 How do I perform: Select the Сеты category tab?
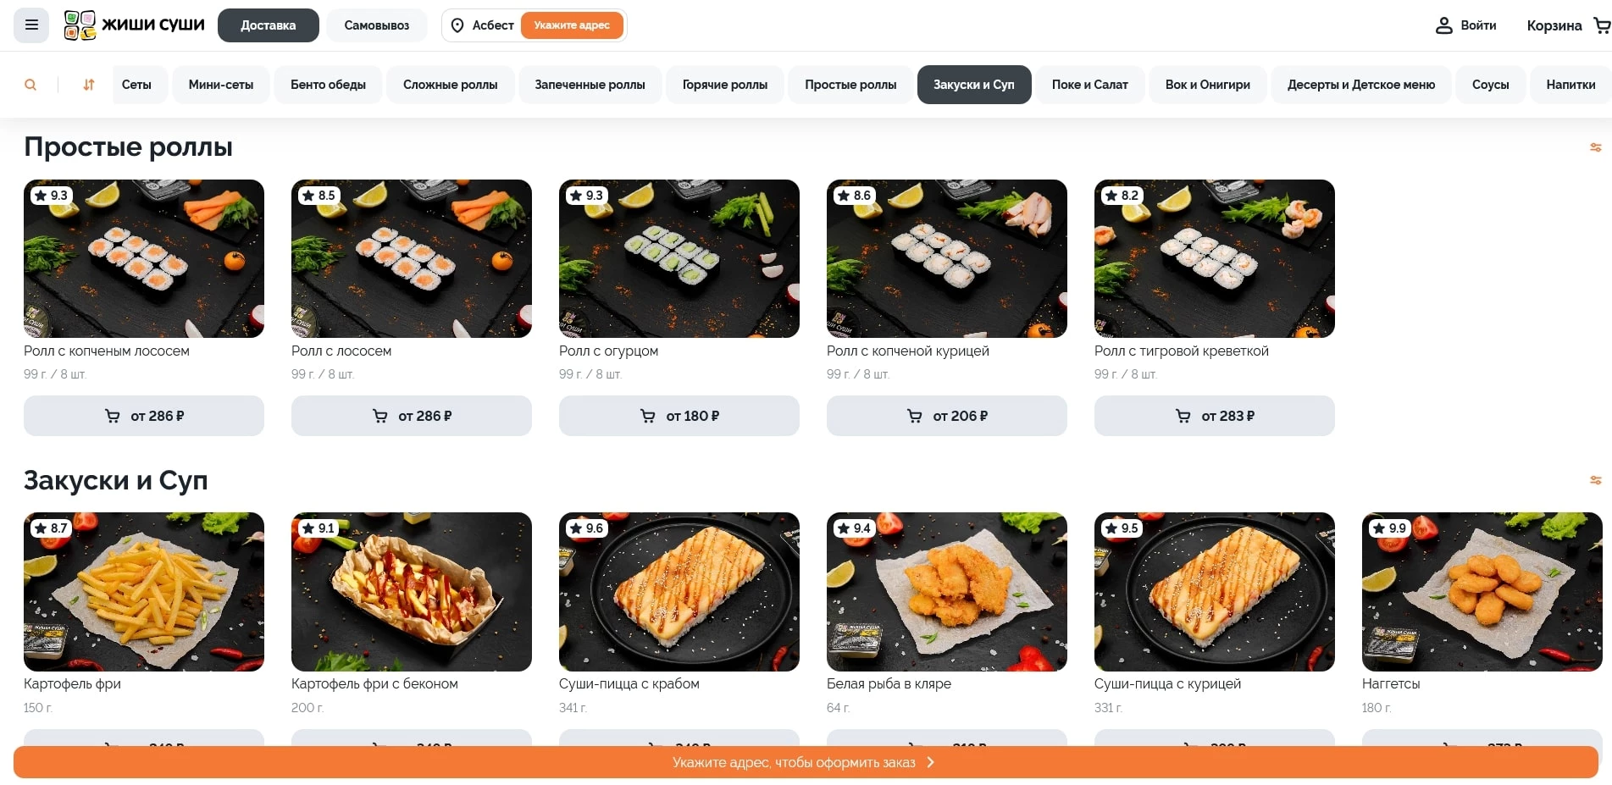pyautogui.click(x=136, y=85)
